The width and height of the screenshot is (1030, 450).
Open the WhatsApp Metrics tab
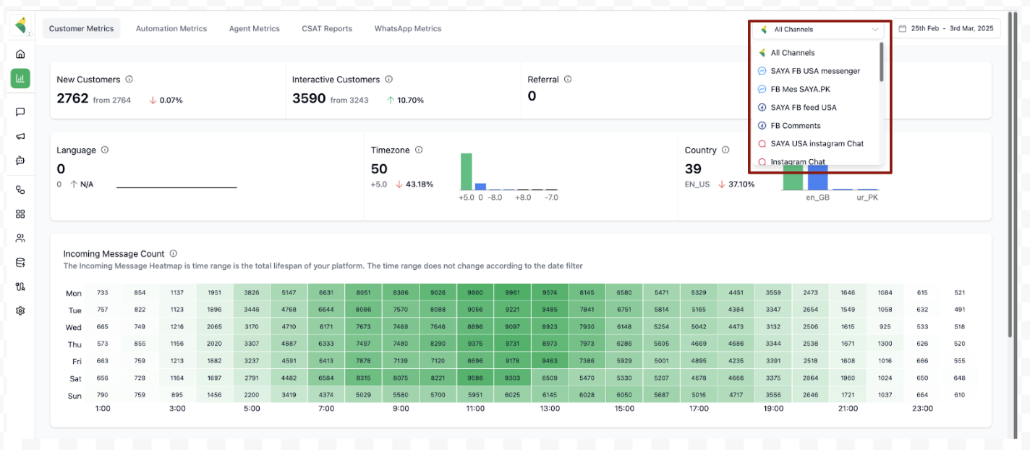click(408, 29)
